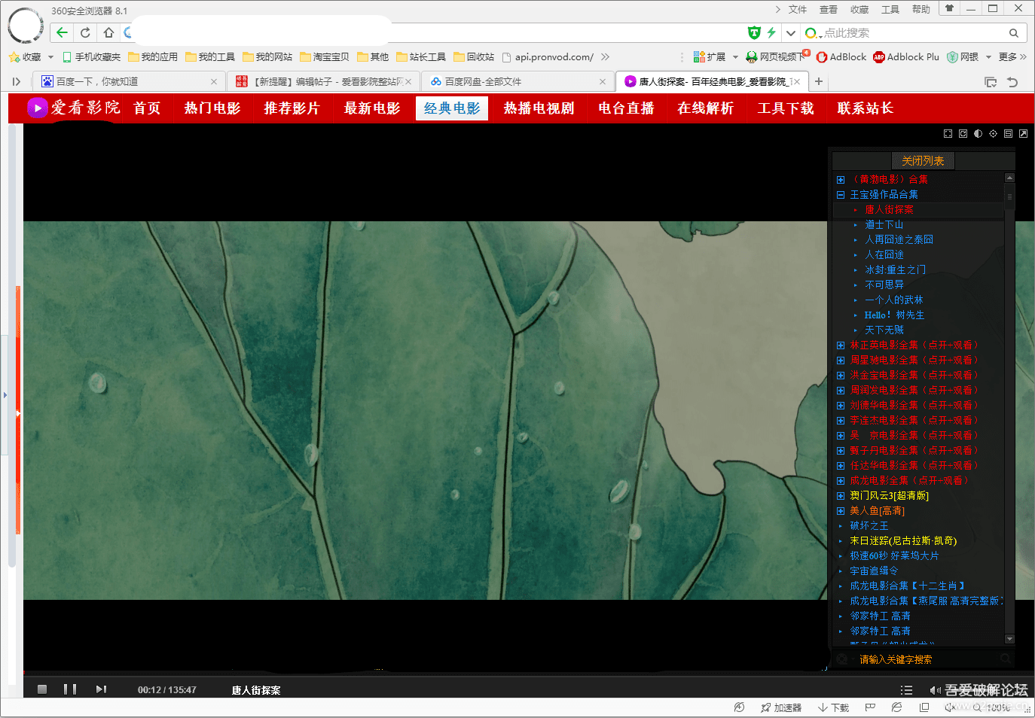Open 工具下载 navigation item

786,108
